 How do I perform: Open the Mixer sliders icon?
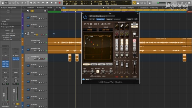pyautogui.click(x=22, y=3)
